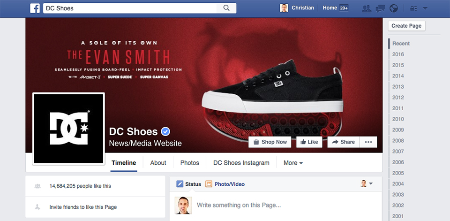Jump to 2005 in the timeline navigator
Screen dimensions: 450x221
tap(398, 173)
